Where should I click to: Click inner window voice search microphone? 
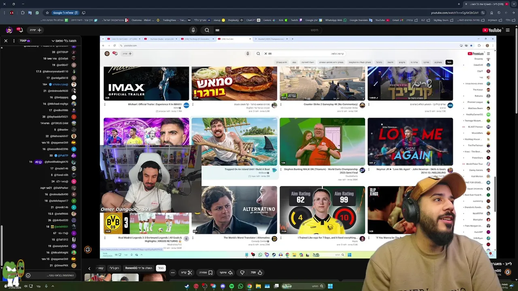coord(248,53)
